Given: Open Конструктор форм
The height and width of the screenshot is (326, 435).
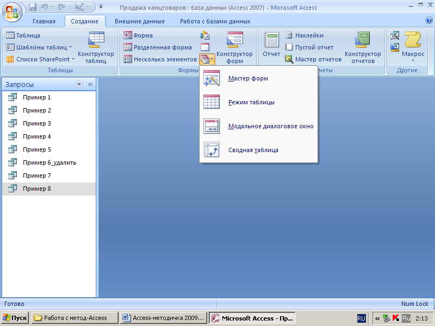Looking at the screenshot, I should (234, 47).
